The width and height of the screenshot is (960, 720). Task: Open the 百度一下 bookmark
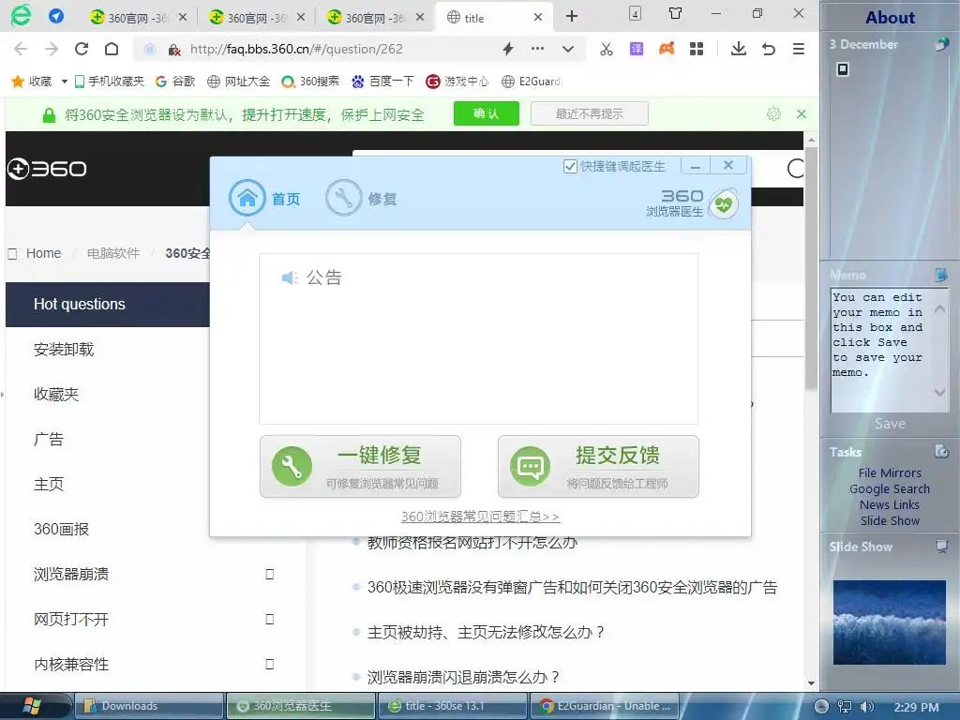click(x=382, y=82)
